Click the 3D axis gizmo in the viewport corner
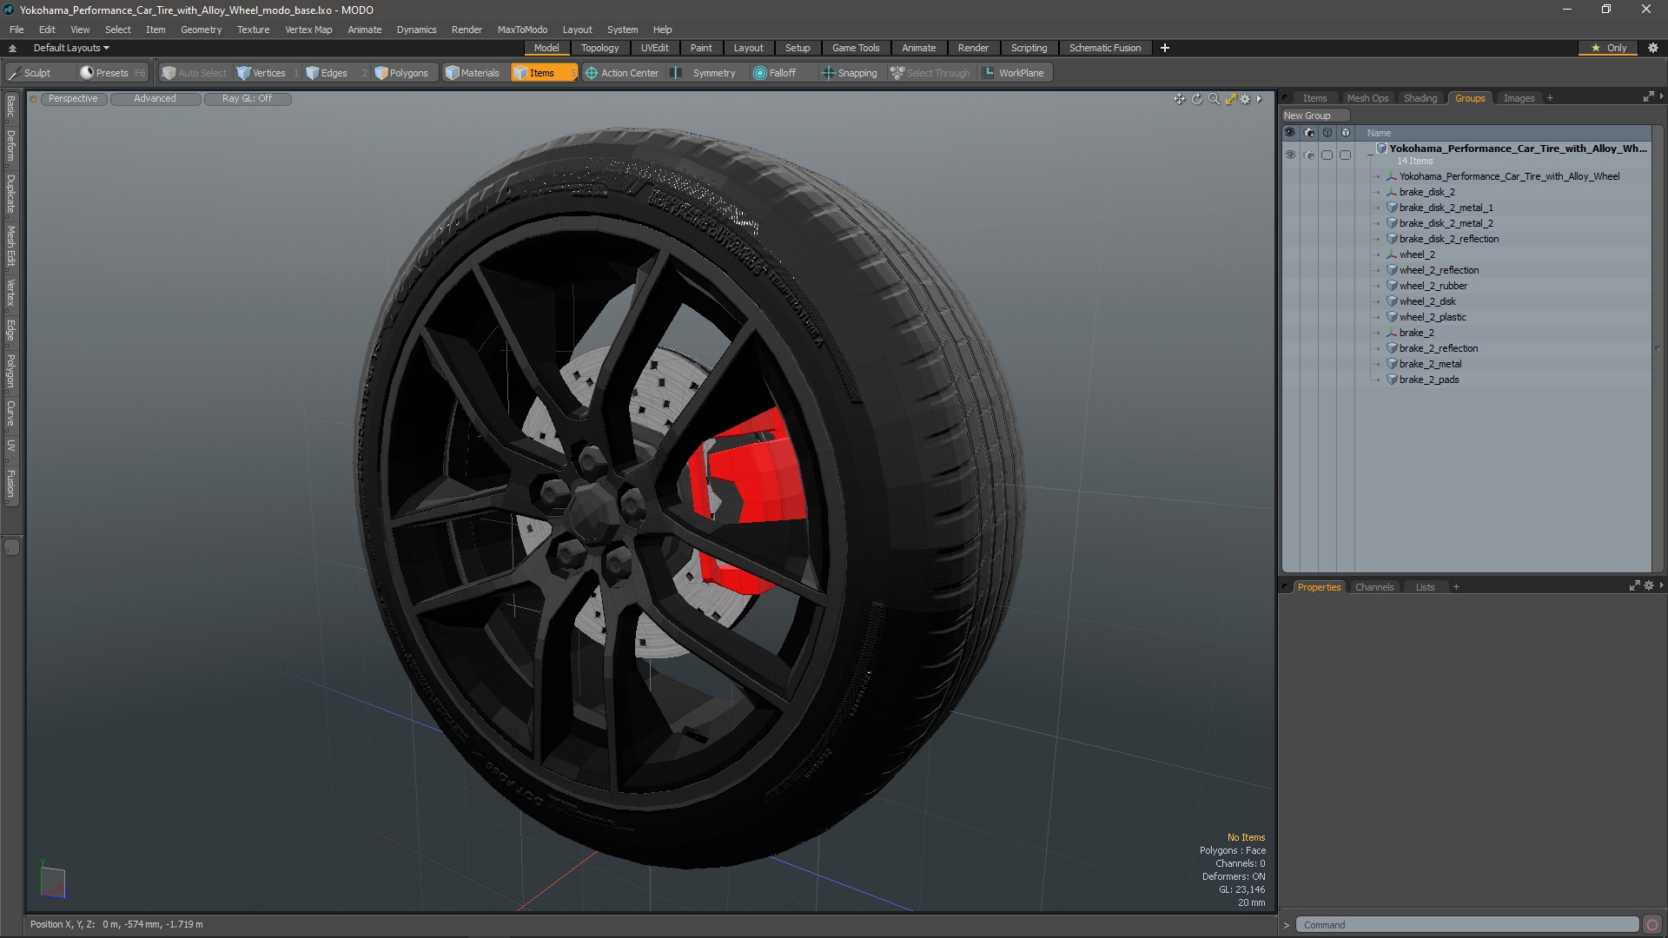This screenshot has height=938, width=1668. coord(52,882)
